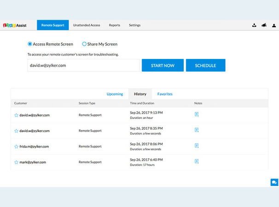The width and height of the screenshot is (279, 207).
Task: Click david.w@zylker.com in the 8:35 PM row
Action: tap(35, 131)
